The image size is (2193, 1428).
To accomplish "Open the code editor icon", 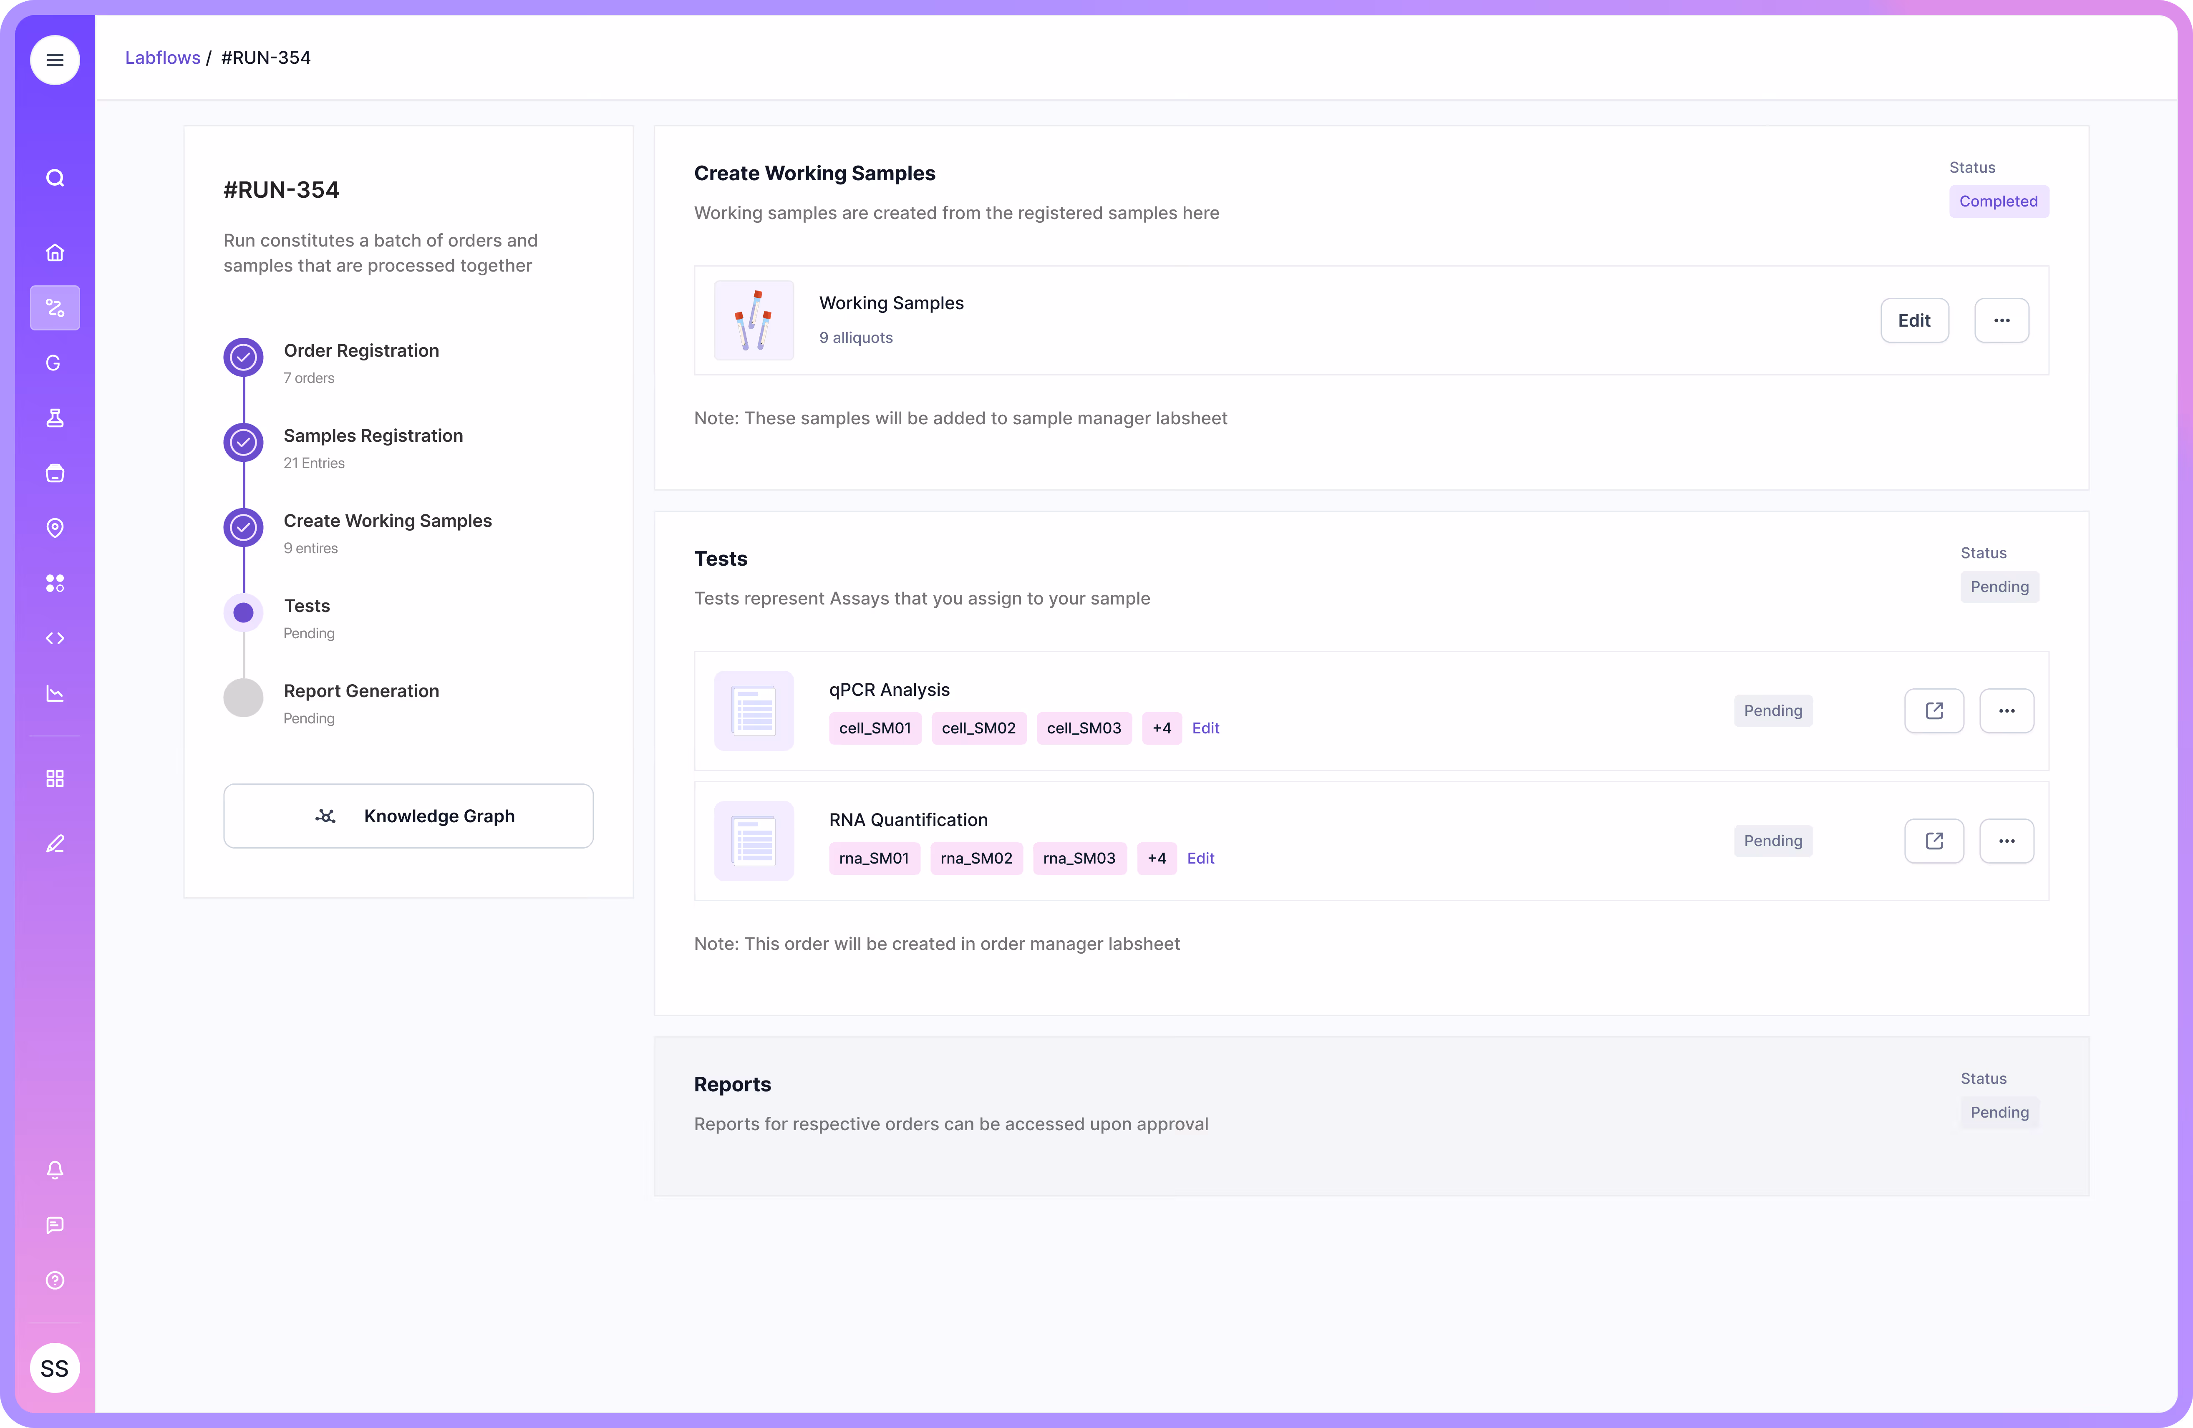I will (x=54, y=637).
